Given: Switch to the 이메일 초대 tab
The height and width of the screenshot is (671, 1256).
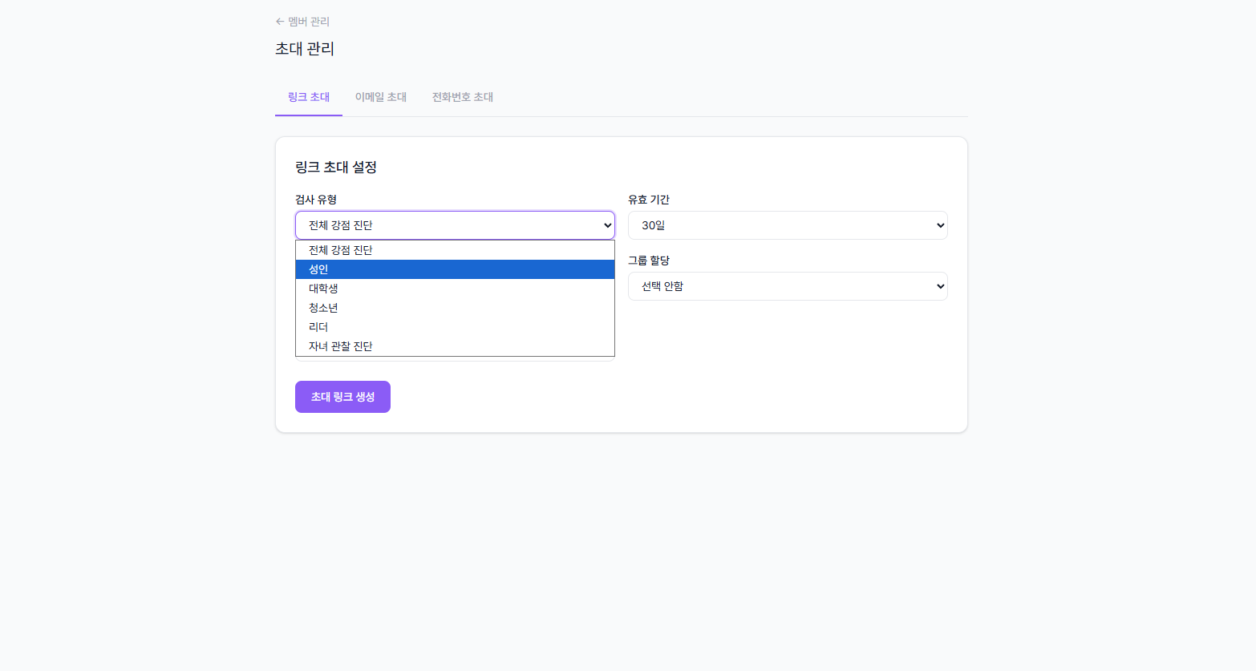Looking at the screenshot, I should coord(379,96).
